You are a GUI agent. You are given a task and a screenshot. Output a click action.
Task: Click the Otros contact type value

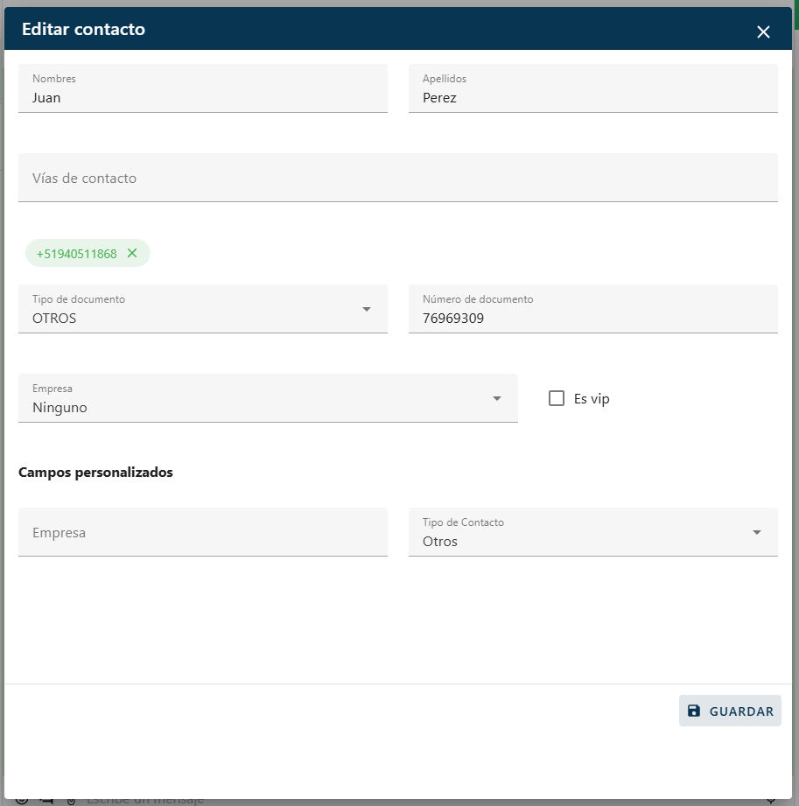coord(439,542)
